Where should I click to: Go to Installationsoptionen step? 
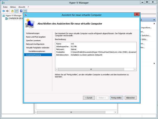[37, 51]
